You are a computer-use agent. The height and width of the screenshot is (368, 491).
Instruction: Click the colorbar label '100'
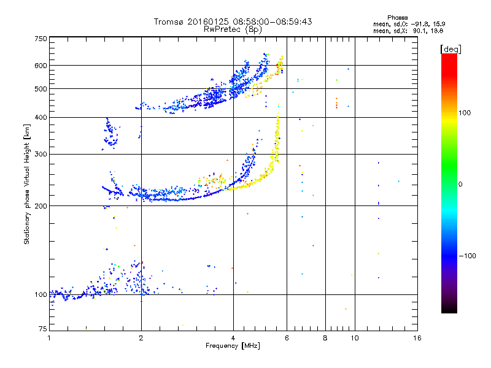(x=465, y=113)
